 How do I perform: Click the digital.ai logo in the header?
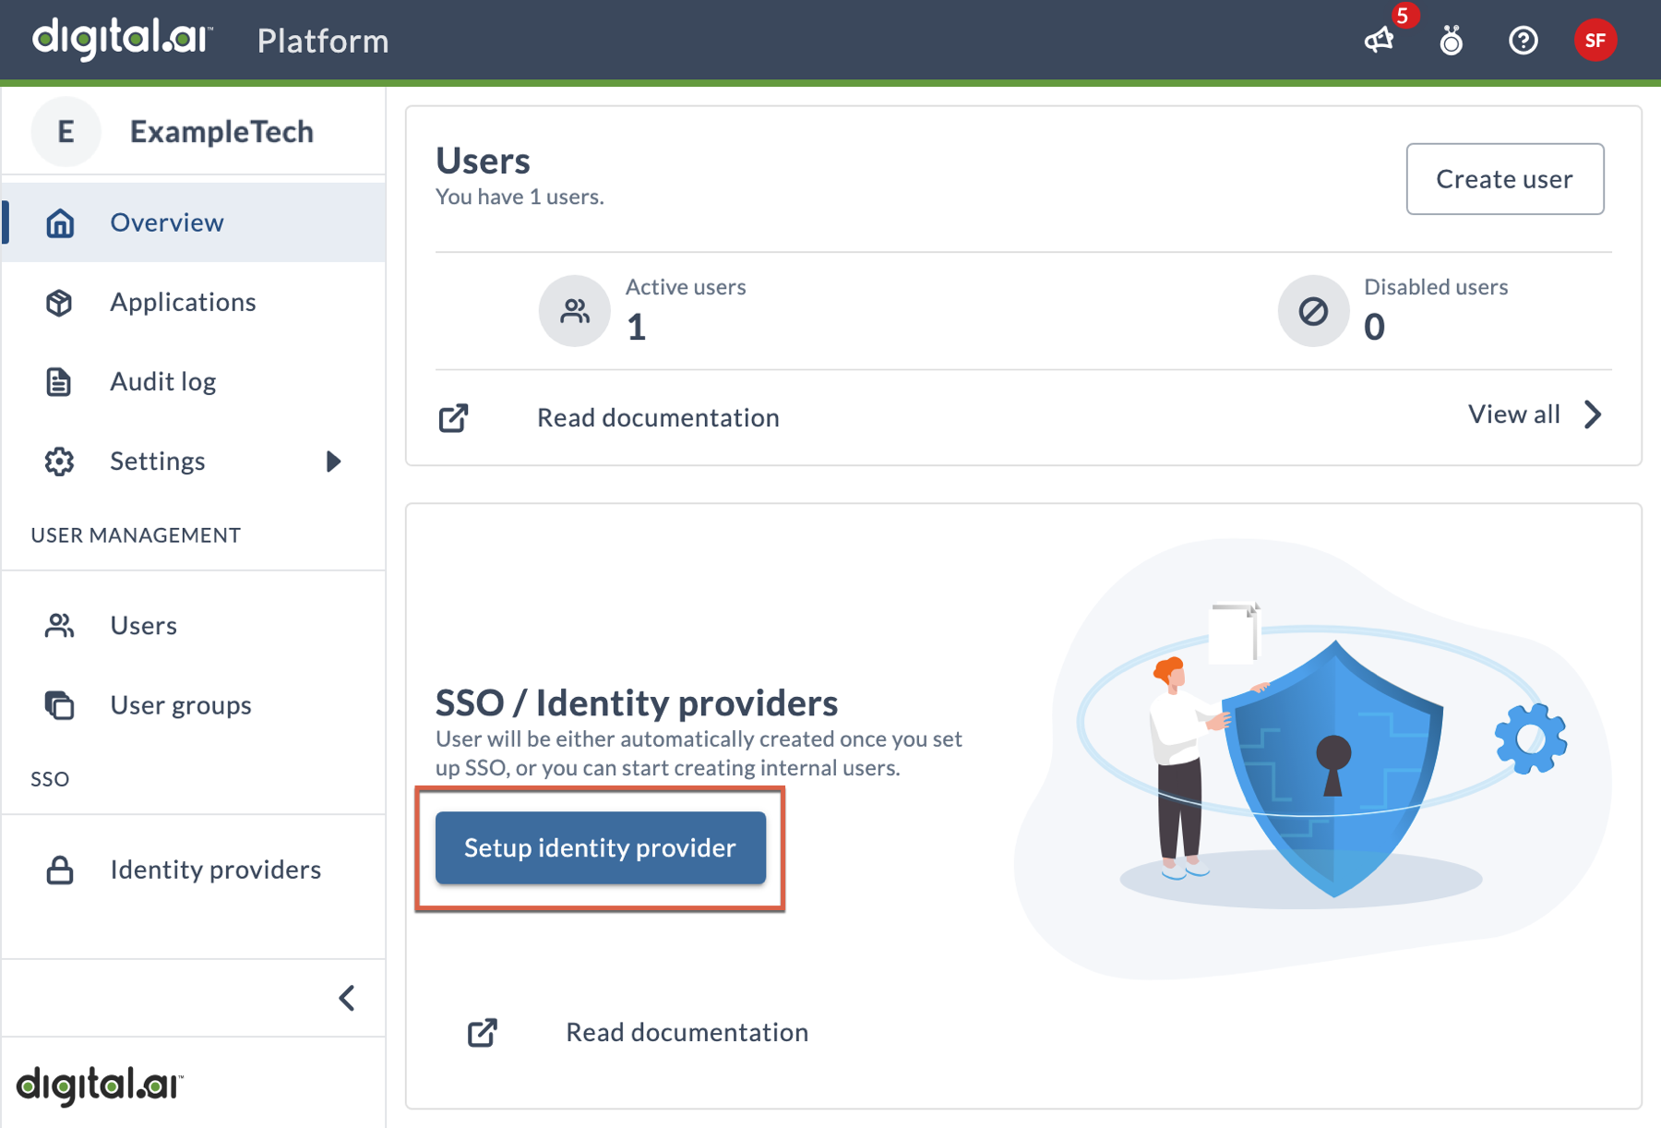click(123, 39)
